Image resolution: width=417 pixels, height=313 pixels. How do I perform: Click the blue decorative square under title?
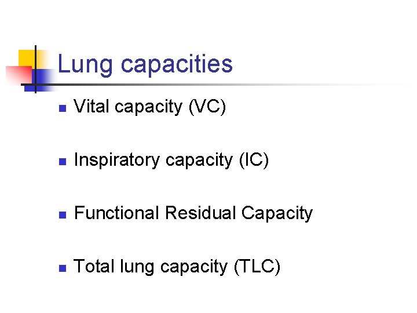pos(43,77)
